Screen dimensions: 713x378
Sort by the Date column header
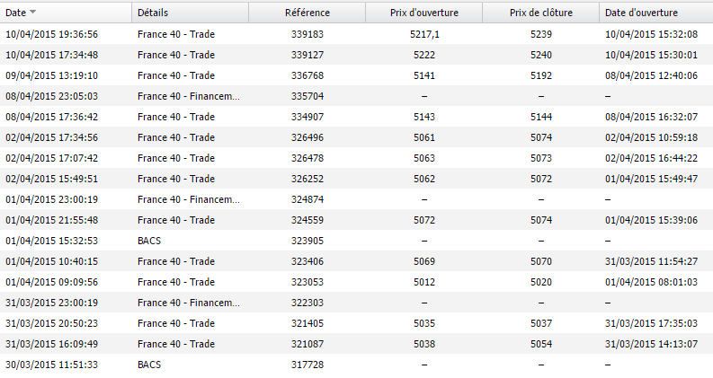(15, 13)
